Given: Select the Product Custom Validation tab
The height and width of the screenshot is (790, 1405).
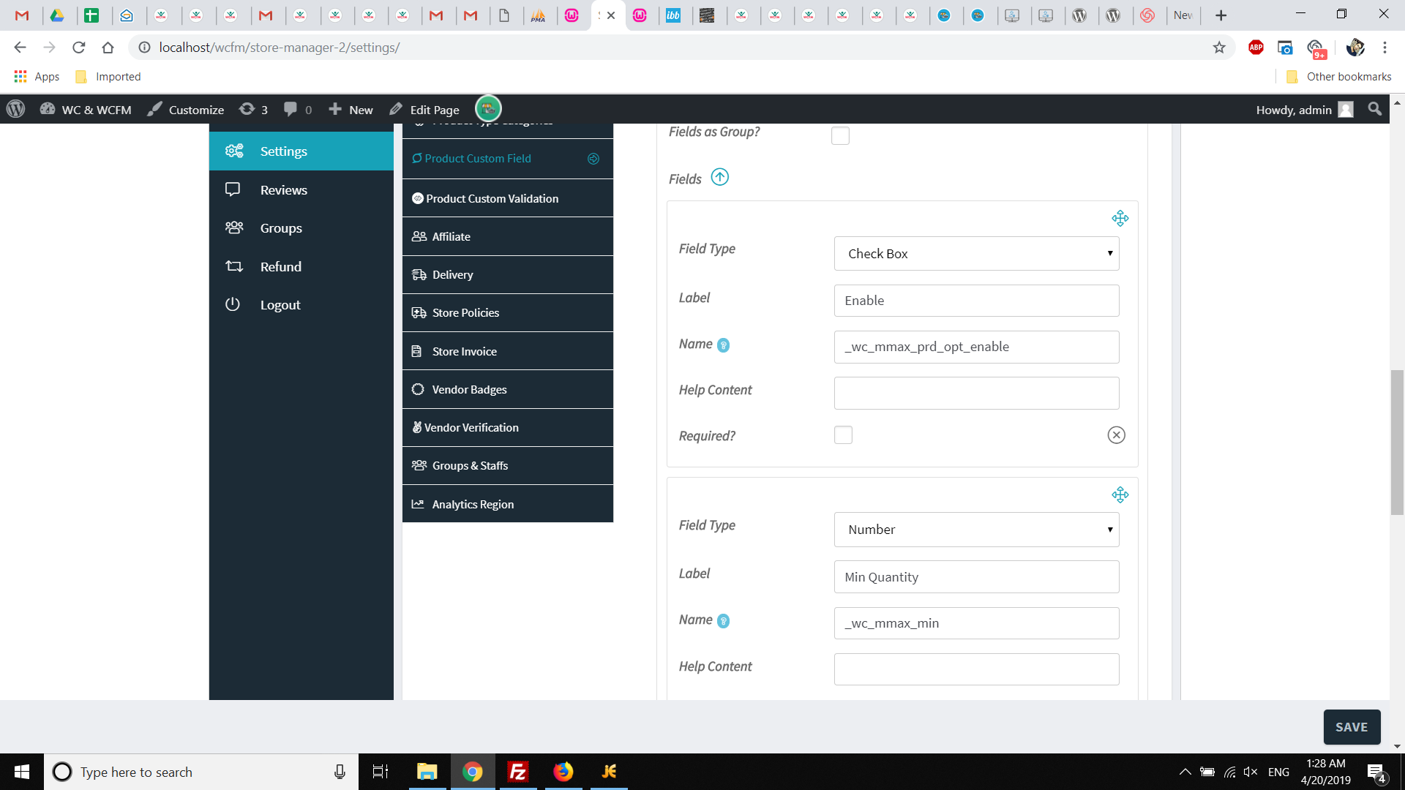Looking at the screenshot, I should [x=507, y=198].
